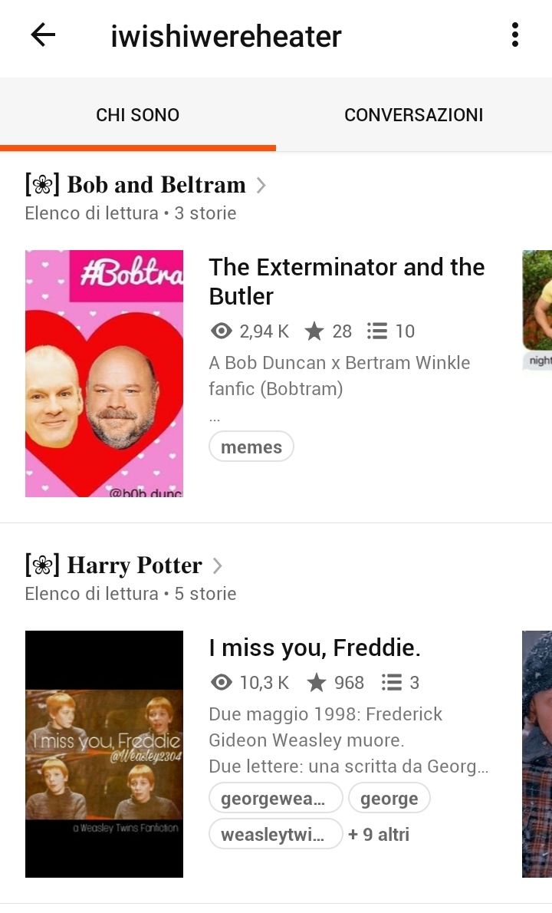This screenshot has width=552, height=913.
Task: Open The Exterminator and the Butler title
Action: 347,282
